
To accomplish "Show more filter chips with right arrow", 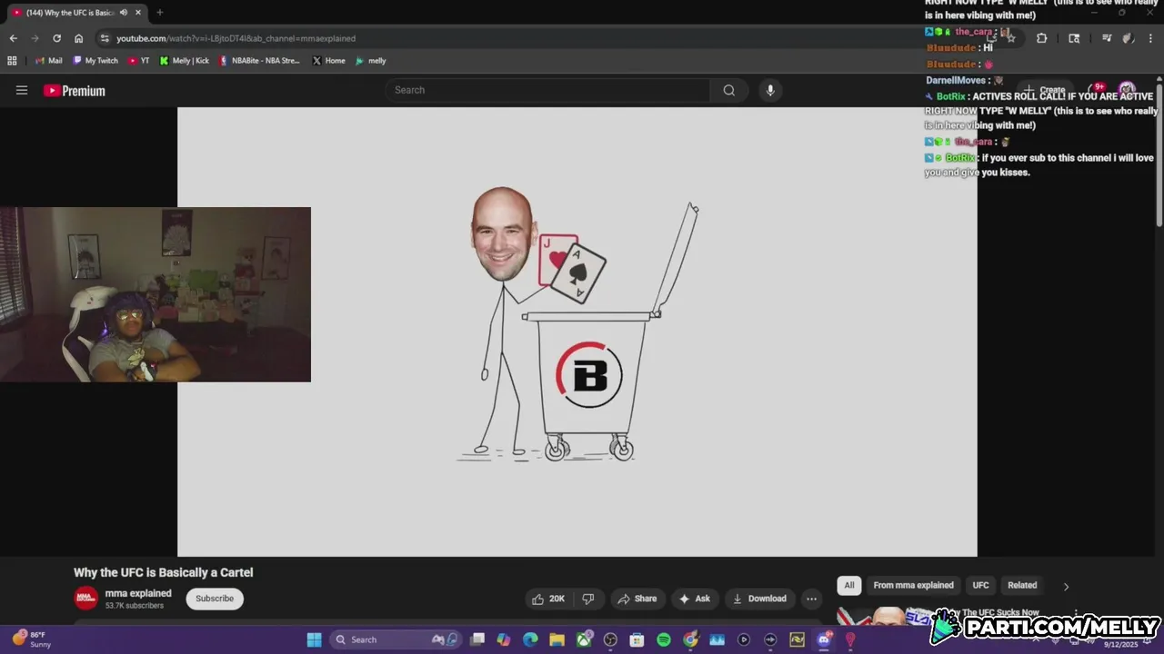I will (x=1066, y=586).
